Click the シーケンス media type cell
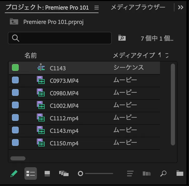This screenshot has height=186, width=189. [129, 67]
